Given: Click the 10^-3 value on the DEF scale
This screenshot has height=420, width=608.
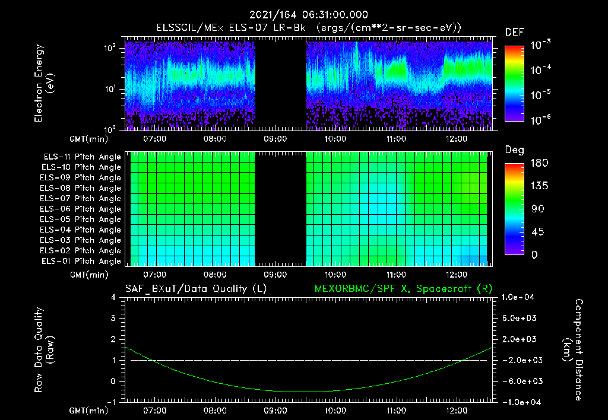Looking at the screenshot, I should 540,45.
